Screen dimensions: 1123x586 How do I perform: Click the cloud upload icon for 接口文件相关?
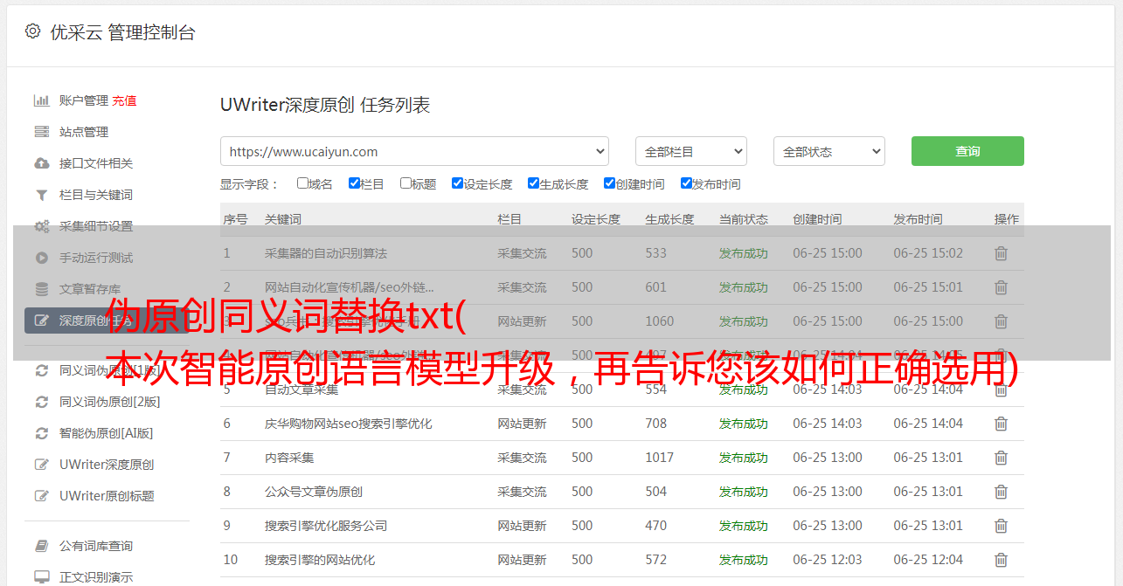[x=41, y=163]
